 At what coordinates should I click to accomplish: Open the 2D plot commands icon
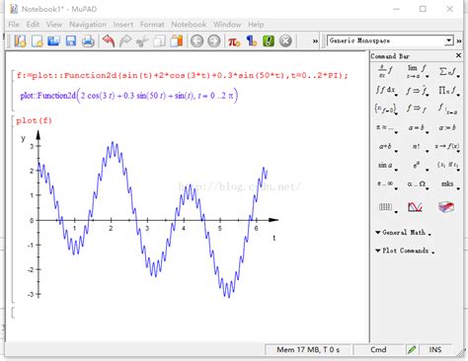416,207
